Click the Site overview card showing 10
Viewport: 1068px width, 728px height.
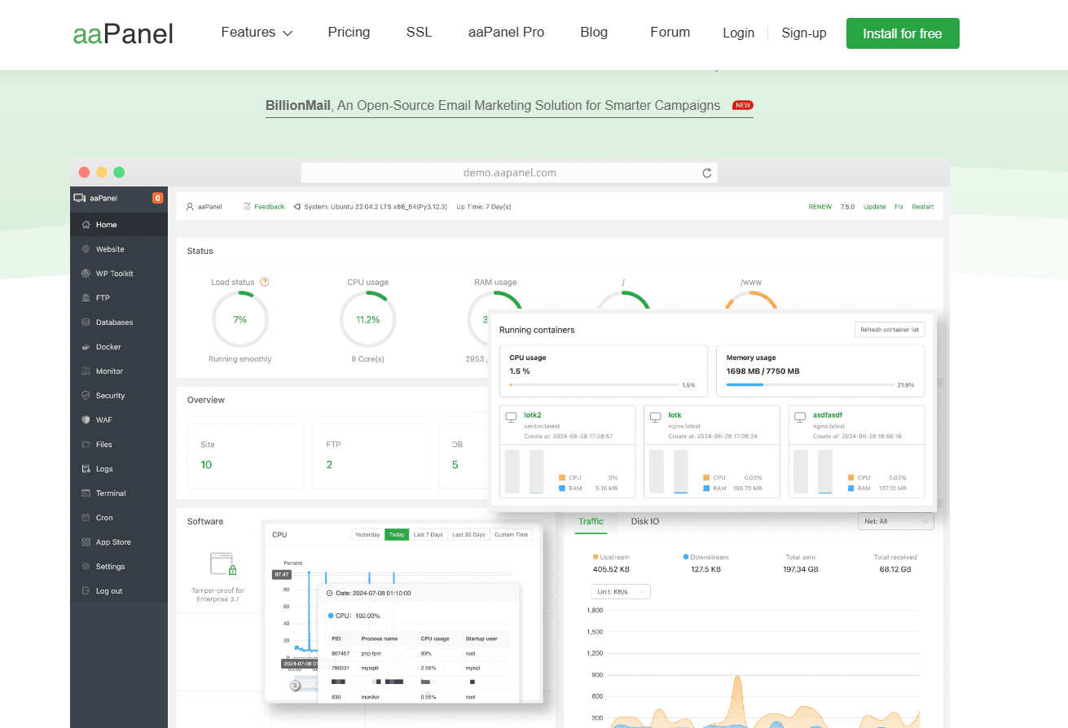245,456
